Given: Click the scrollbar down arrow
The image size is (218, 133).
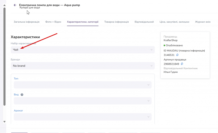Looking at the screenshot, I should click(5, 122).
